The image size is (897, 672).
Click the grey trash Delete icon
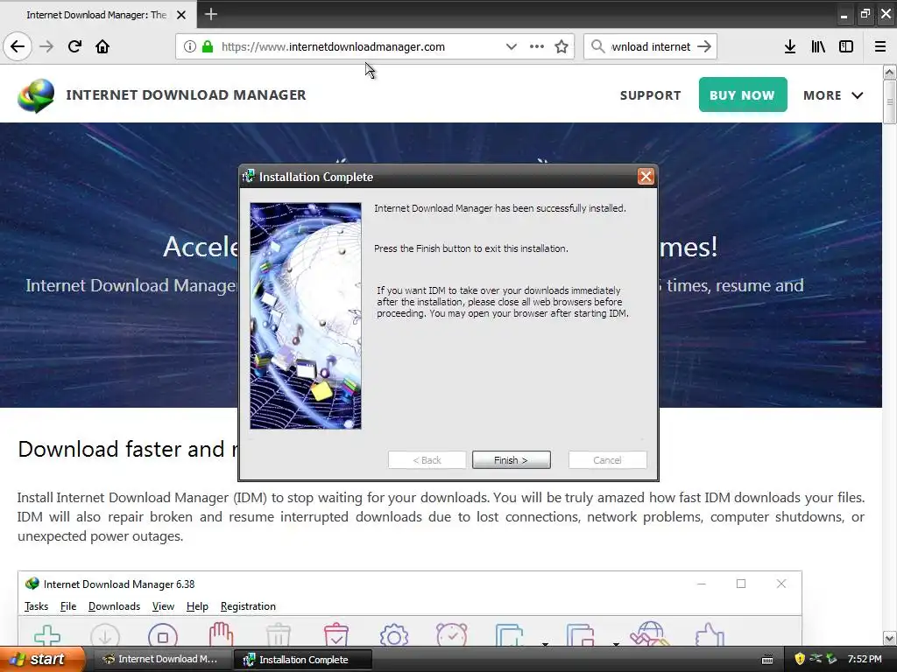pyautogui.click(x=279, y=635)
